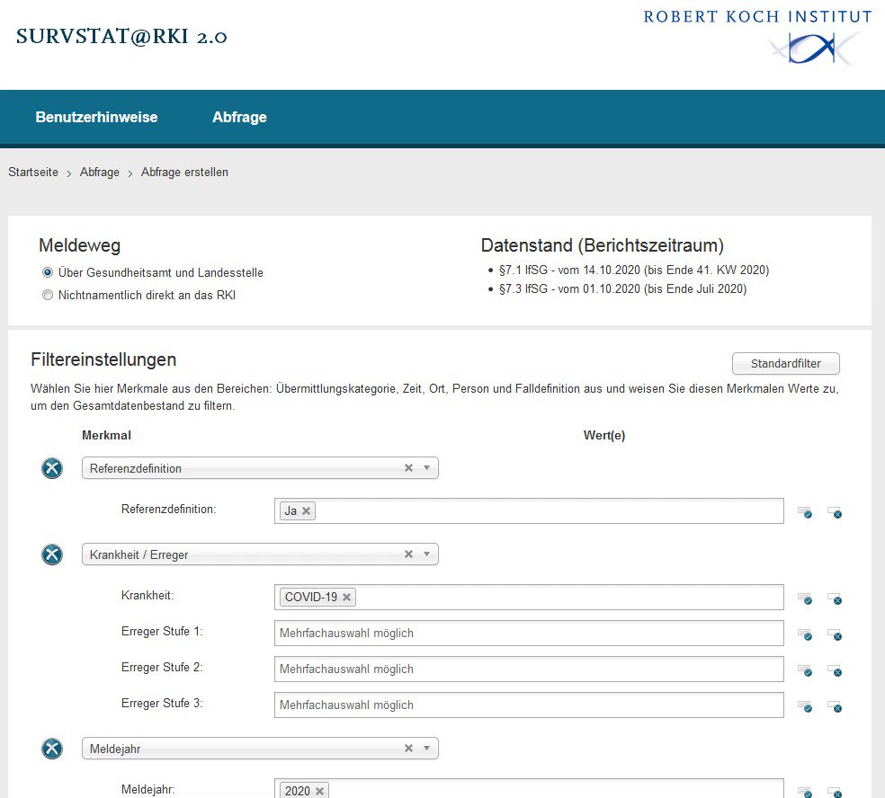
Task: Click the 'Merkmal' column header
Action: [106, 435]
